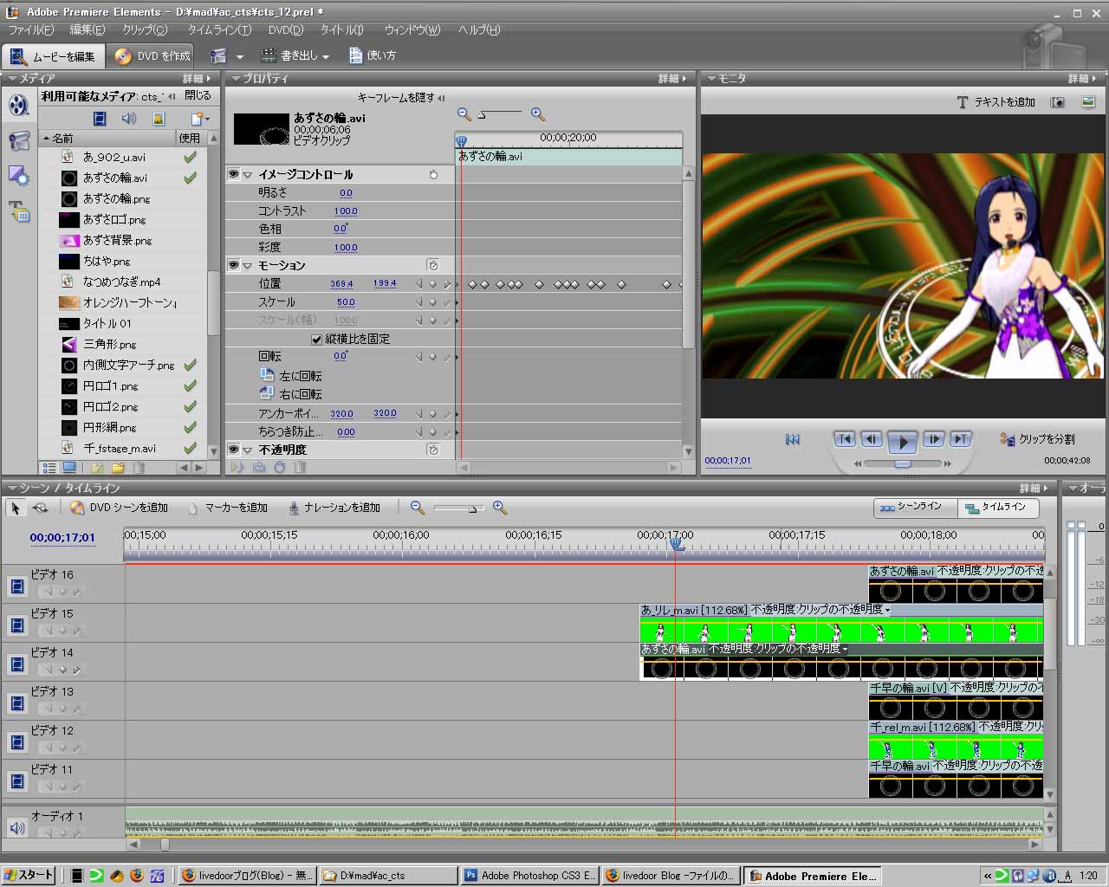Expand the 不透明度 section triangle
The height and width of the screenshot is (887, 1109).
248,450
